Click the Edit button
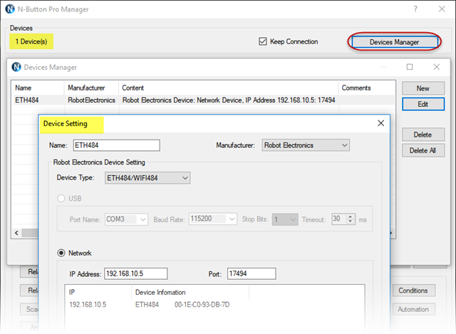456x334 pixels. [423, 104]
